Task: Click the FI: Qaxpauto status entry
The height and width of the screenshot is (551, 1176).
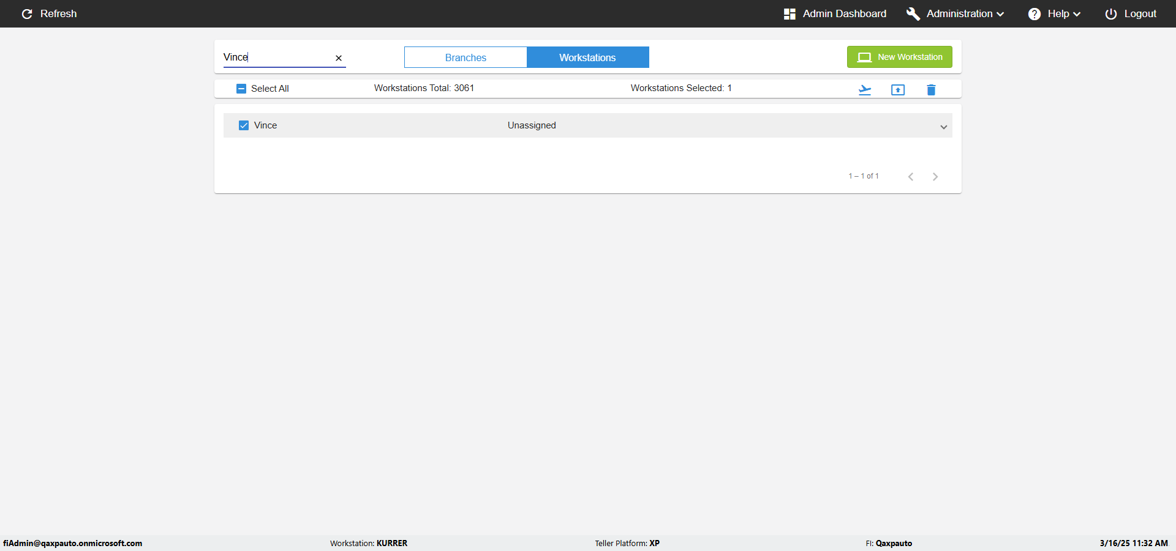Action: (889, 543)
